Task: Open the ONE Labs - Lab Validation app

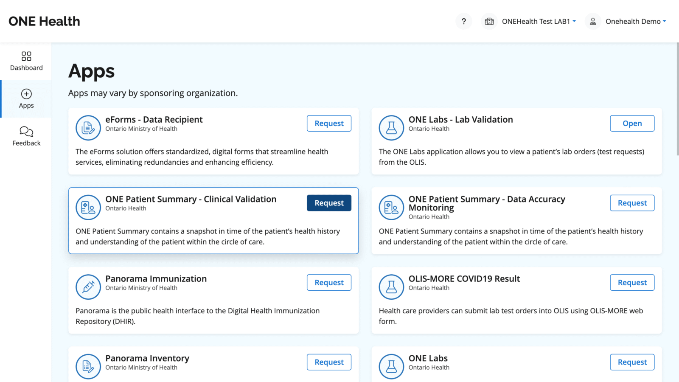Action: click(x=632, y=124)
